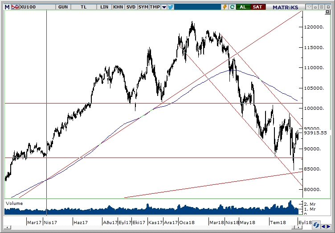Click the TMP template button
This screenshot has height=233, width=335.
(x=155, y=7)
